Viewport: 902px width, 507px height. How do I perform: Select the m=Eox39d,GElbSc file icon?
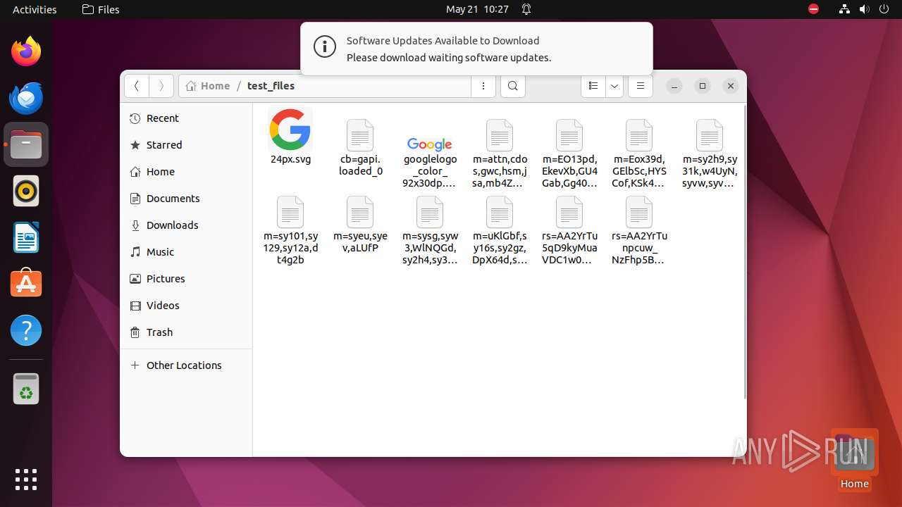(x=639, y=135)
